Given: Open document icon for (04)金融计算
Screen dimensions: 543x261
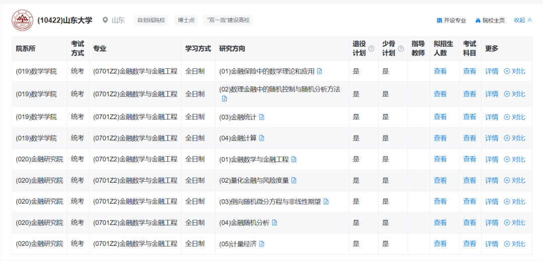Looking at the screenshot, I should [262, 138].
